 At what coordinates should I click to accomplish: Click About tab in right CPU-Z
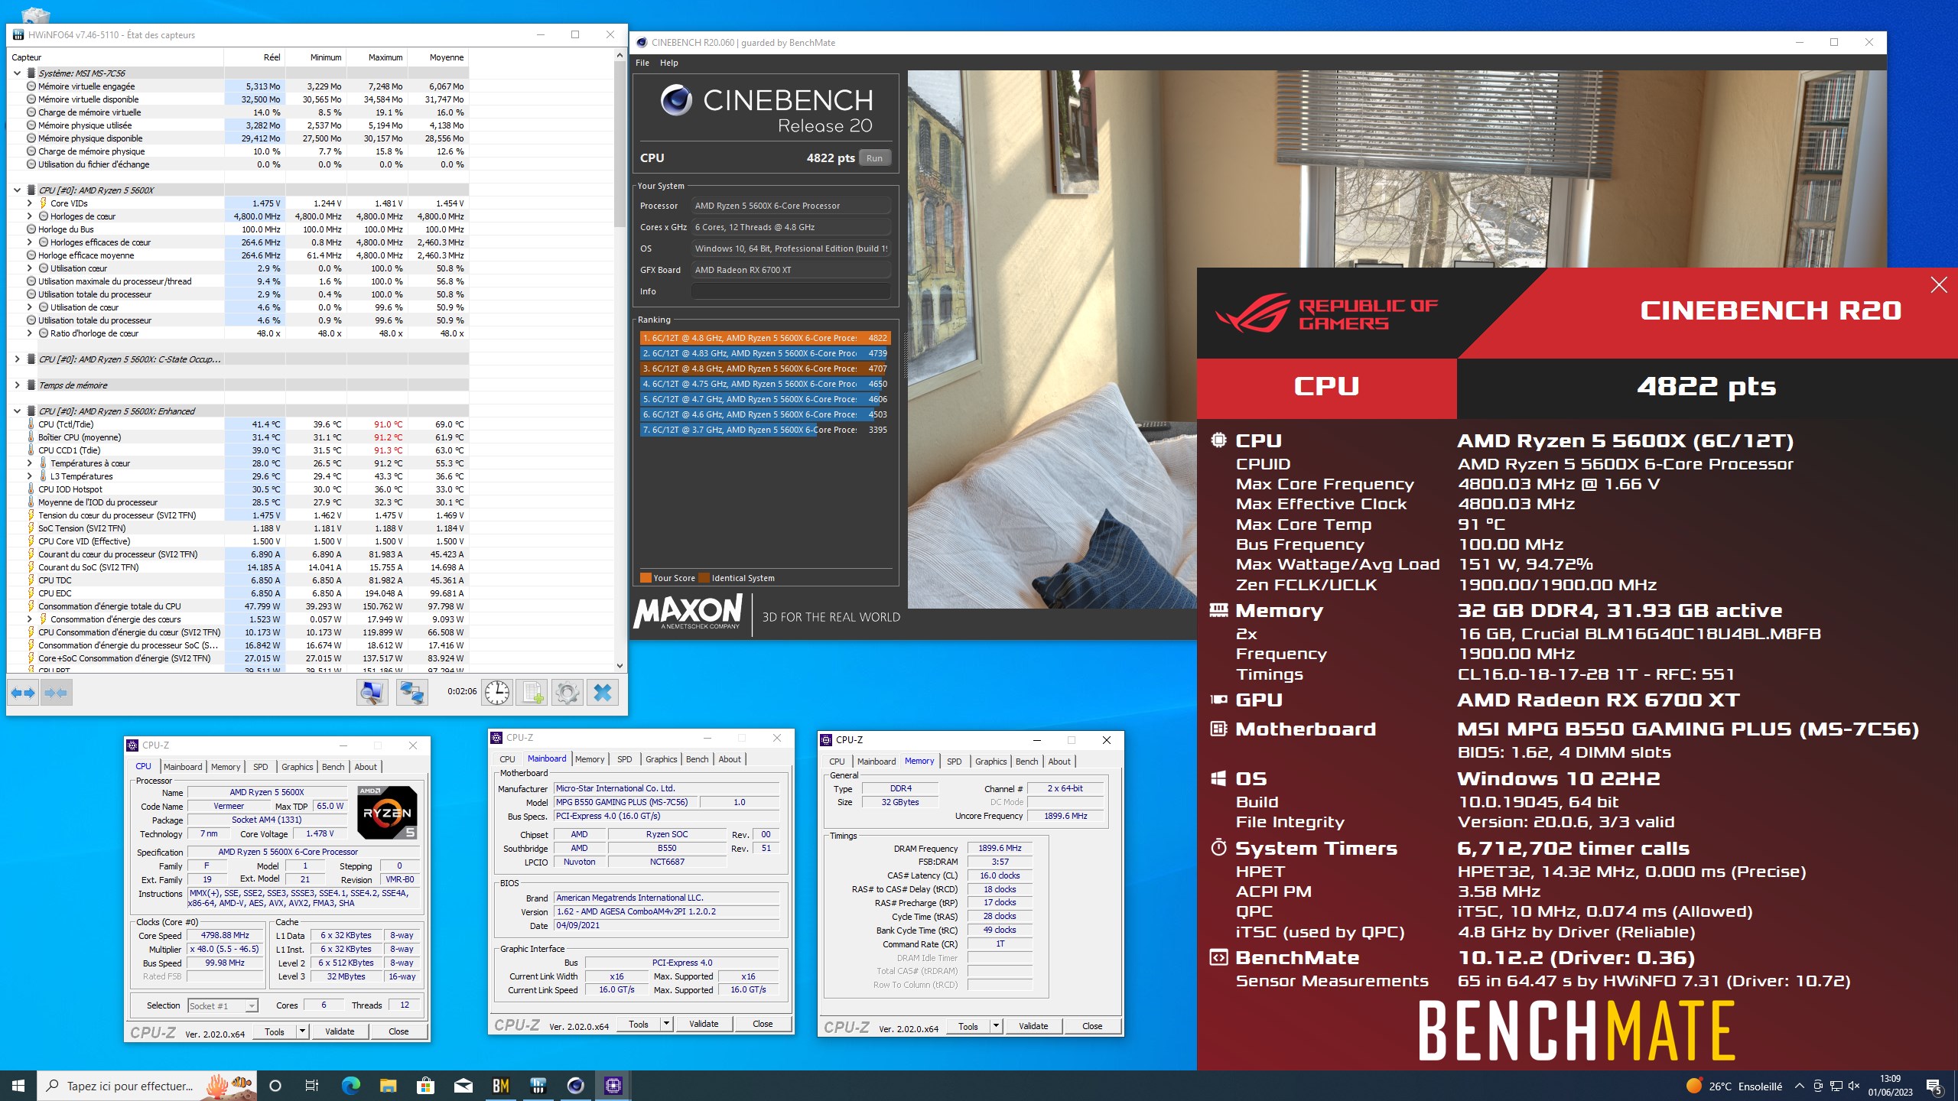pos(1059,762)
